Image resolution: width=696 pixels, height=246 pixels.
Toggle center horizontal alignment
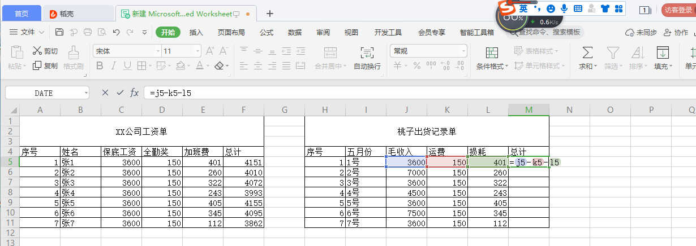pyautogui.click(x=258, y=65)
